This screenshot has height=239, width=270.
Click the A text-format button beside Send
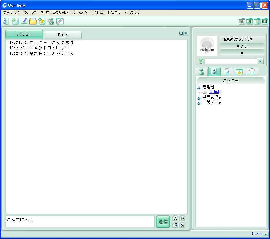[175, 219]
